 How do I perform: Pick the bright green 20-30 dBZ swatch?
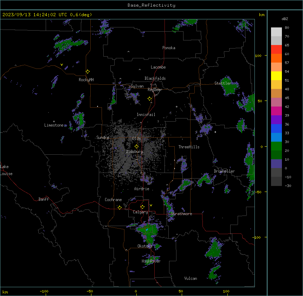point(276,146)
